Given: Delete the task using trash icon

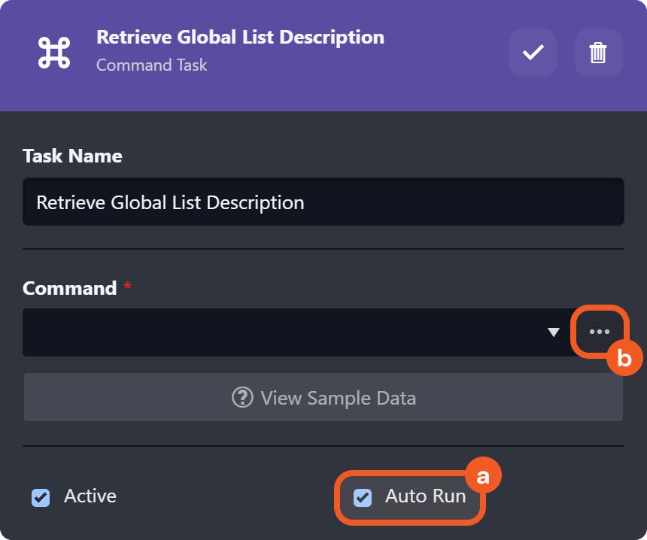Looking at the screenshot, I should pos(598,53).
